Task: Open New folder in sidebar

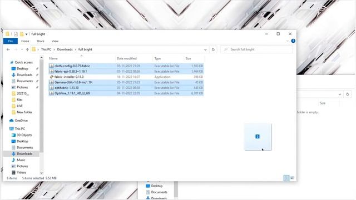Action: click(x=24, y=112)
